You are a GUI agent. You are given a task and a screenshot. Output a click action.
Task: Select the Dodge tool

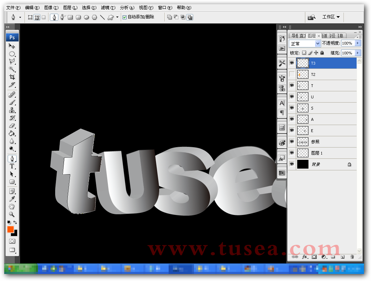tap(12, 149)
